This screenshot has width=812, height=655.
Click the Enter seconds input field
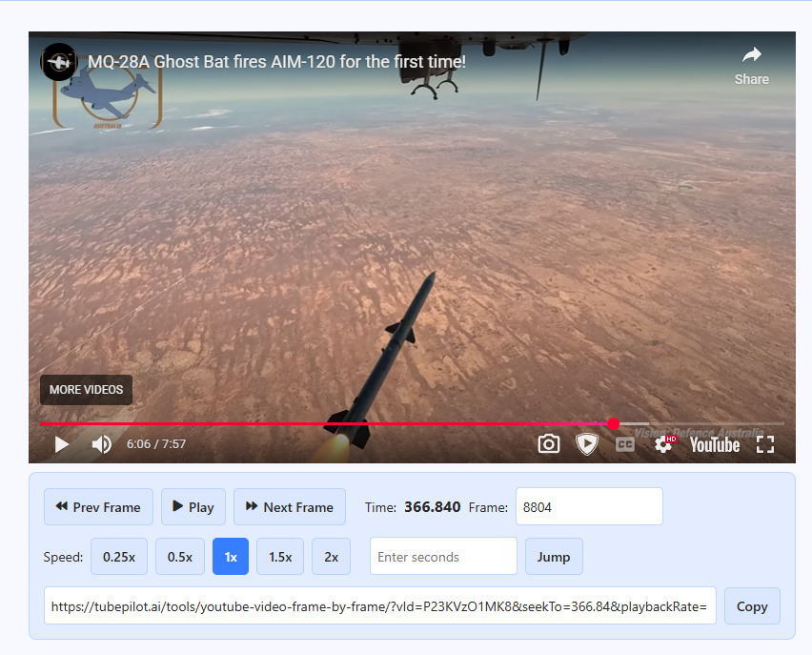(x=443, y=557)
